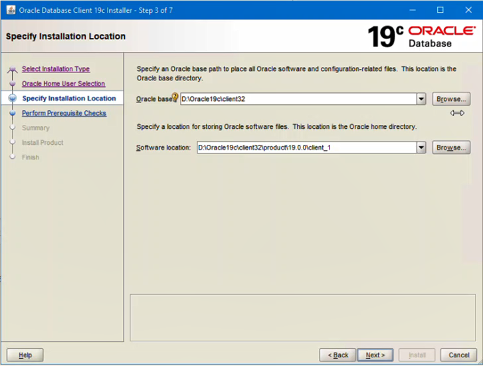Click into the Oracle base path field

coord(298,99)
